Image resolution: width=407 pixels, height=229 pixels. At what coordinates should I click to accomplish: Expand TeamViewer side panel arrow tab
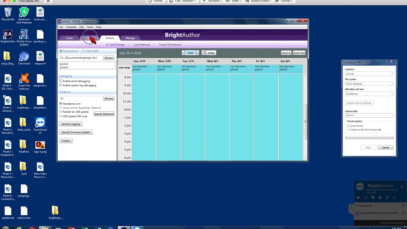point(351,207)
